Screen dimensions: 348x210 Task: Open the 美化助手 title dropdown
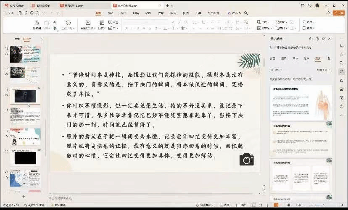280,39
